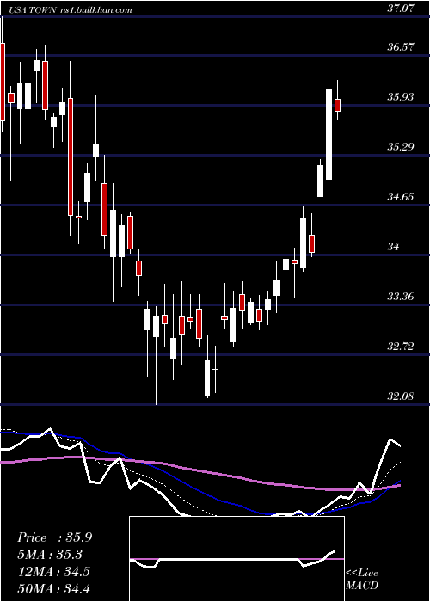Click the 32.72 price axis label
The height and width of the screenshot is (602, 430).
pos(401,347)
